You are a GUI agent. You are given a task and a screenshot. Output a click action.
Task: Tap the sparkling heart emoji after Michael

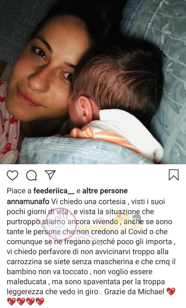(x=171, y=292)
